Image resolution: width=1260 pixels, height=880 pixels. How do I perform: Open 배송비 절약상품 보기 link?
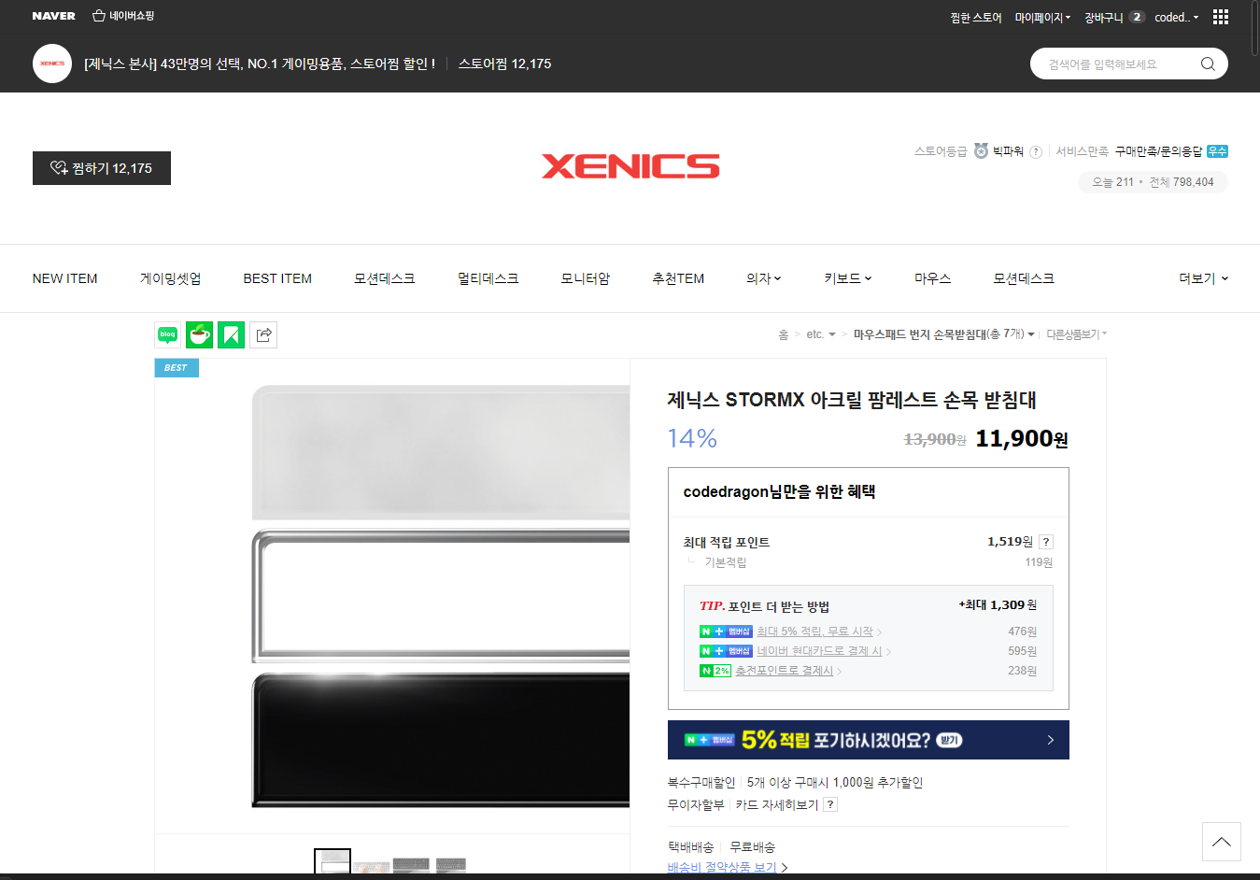click(x=722, y=868)
